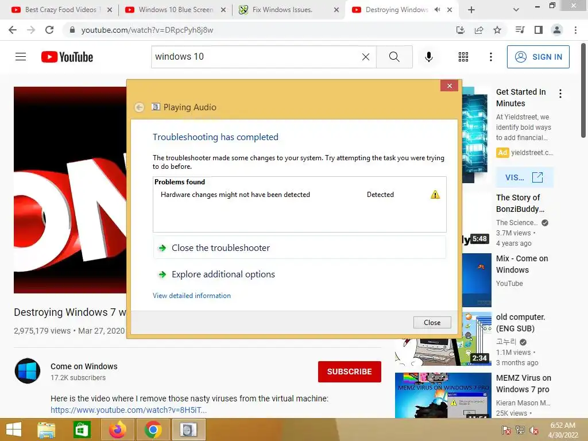Open The Story of BonziBuddy video

click(520, 203)
